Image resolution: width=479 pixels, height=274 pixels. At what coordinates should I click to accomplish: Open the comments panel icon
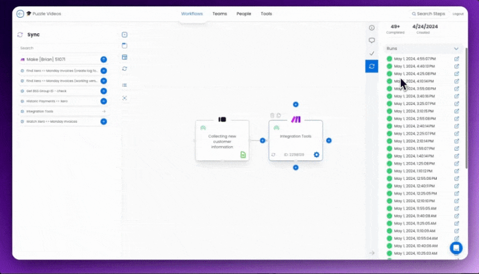(x=372, y=41)
